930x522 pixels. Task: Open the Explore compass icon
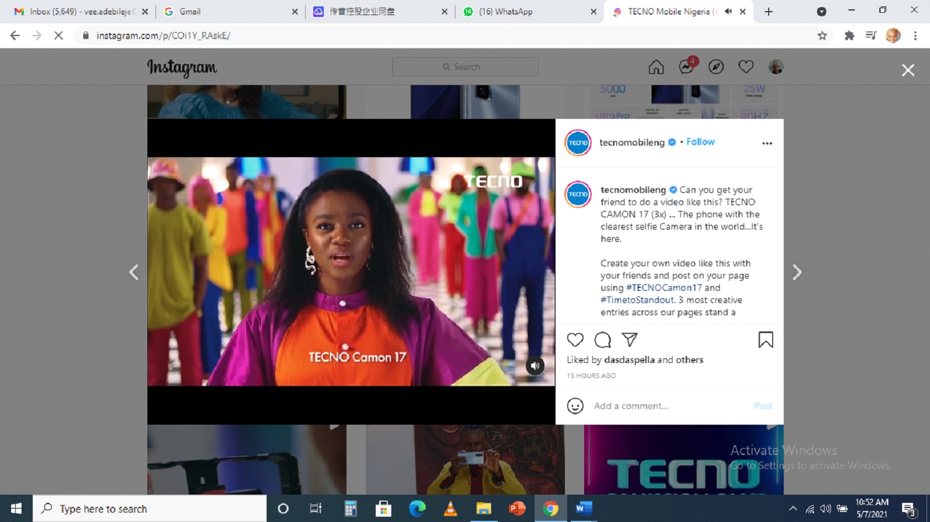716,67
